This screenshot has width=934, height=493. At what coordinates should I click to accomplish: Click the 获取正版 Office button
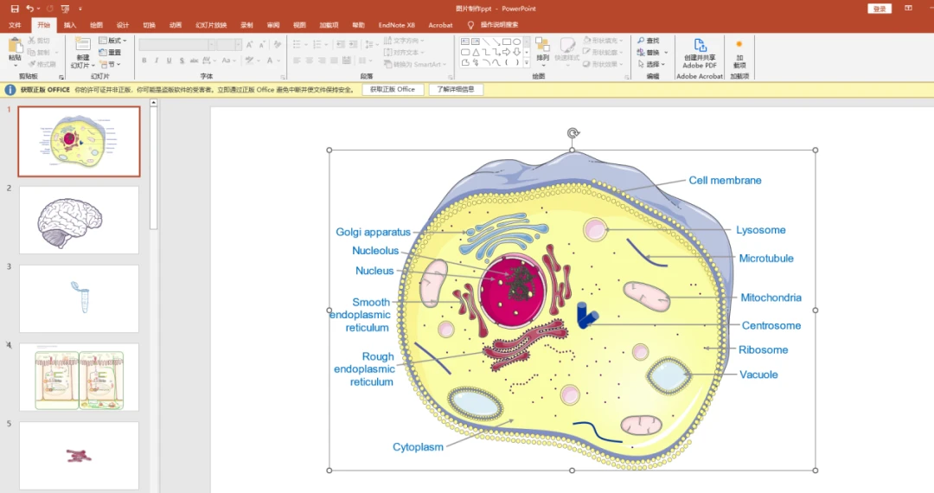pos(393,90)
